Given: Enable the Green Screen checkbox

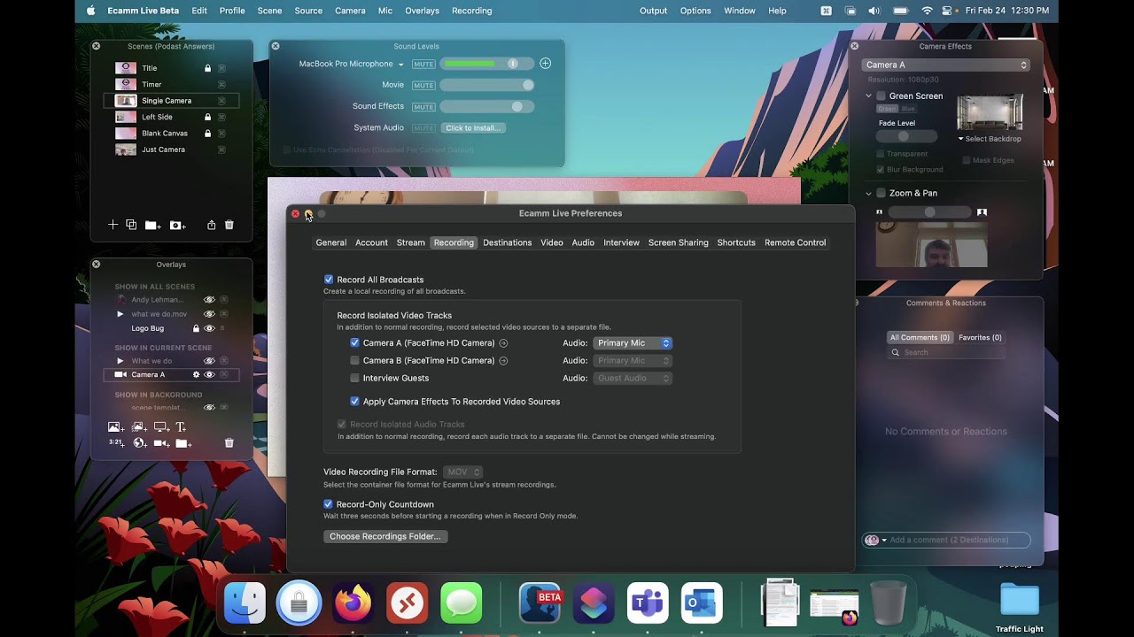Looking at the screenshot, I should click(882, 96).
